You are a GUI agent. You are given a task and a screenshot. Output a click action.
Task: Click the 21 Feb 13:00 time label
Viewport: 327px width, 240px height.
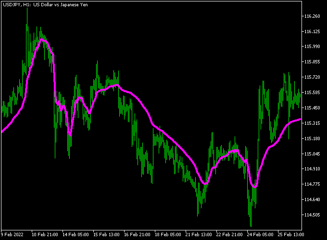pos(199,235)
